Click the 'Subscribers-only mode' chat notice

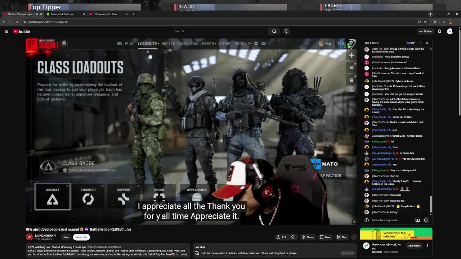click(384, 220)
